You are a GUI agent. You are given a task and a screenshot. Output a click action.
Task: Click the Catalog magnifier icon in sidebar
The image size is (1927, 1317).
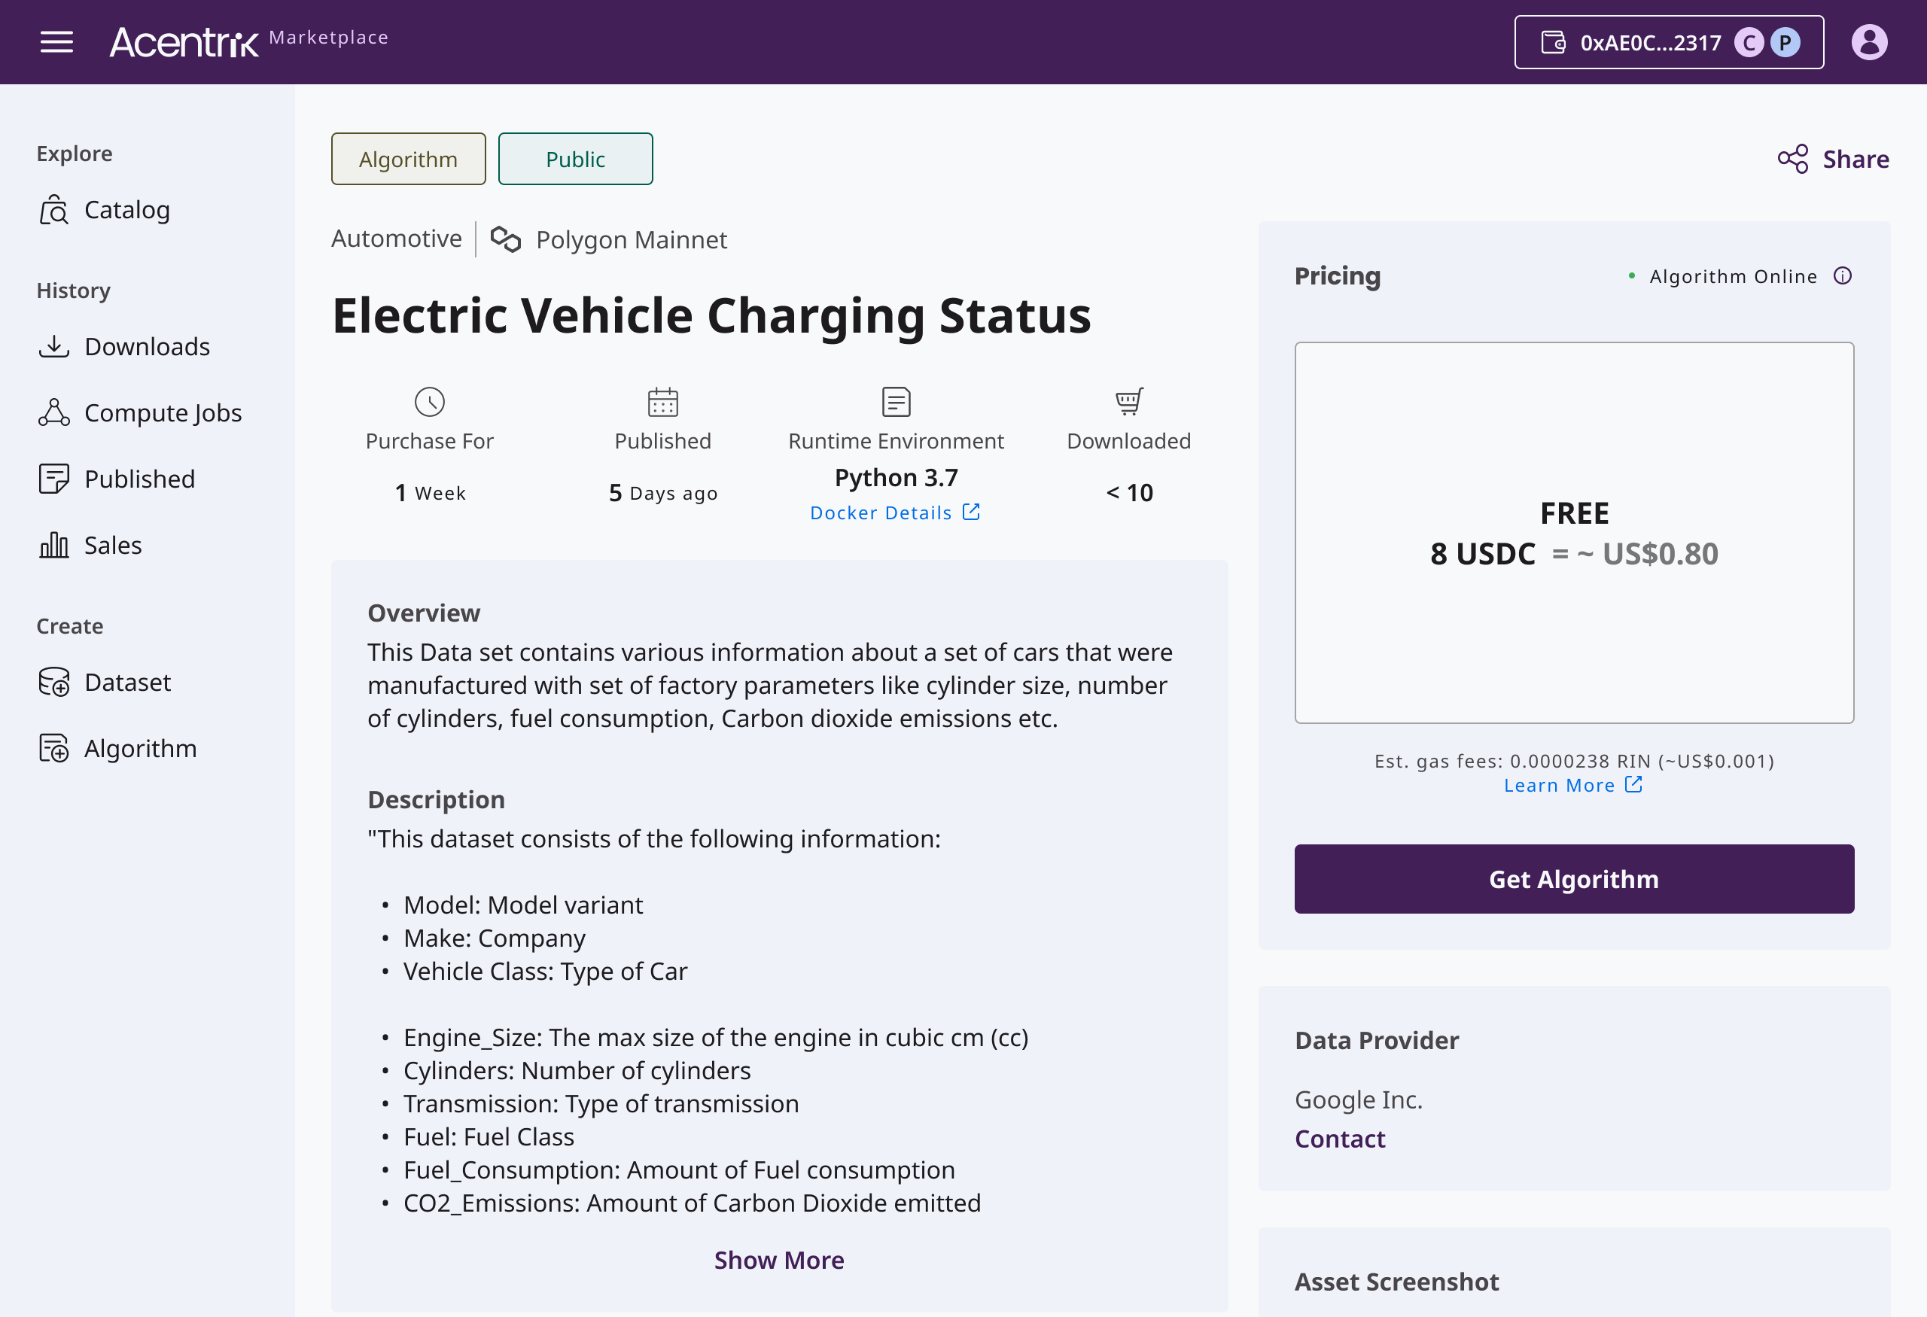pyautogui.click(x=54, y=210)
